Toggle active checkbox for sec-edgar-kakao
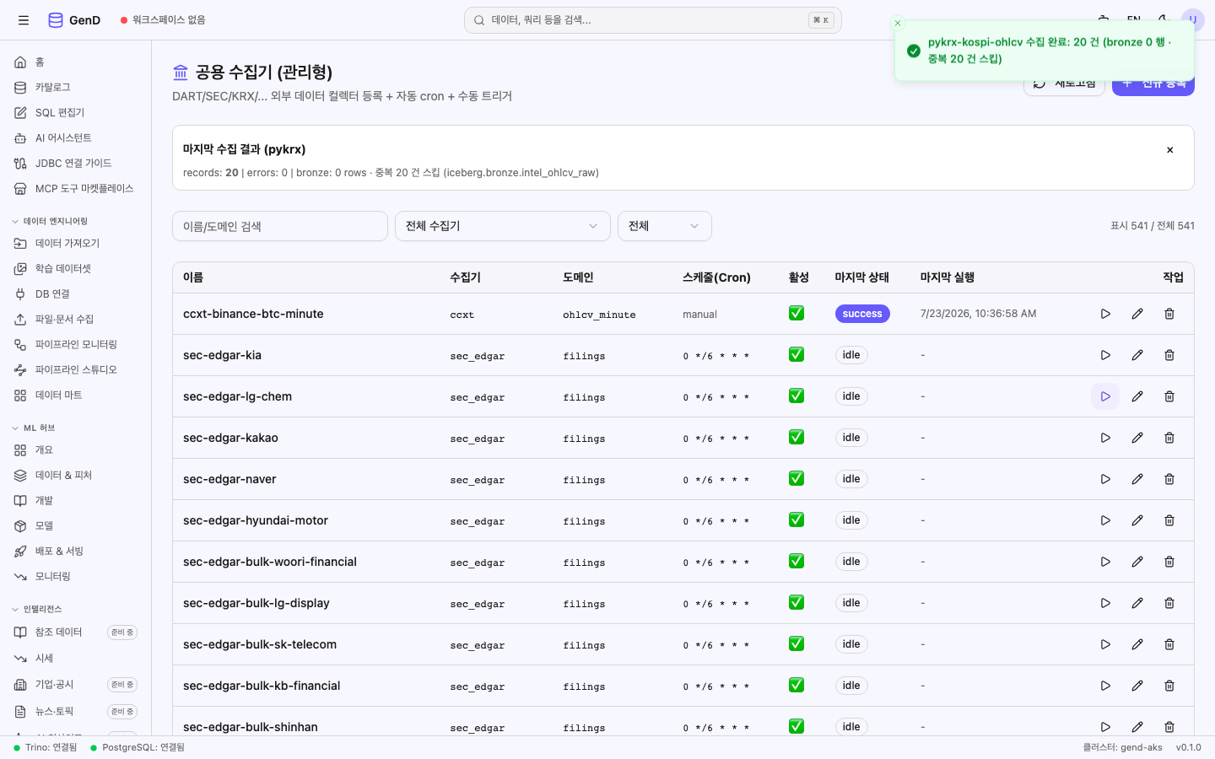Viewport: 1215px width, 759px height. click(x=796, y=437)
